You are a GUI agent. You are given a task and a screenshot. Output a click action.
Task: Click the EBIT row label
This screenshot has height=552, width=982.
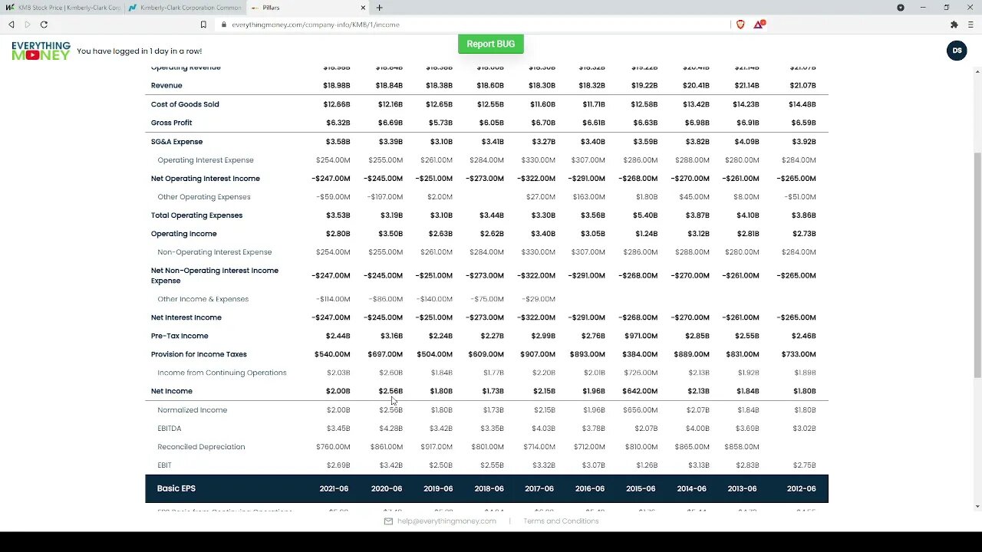[x=164, y=465]
